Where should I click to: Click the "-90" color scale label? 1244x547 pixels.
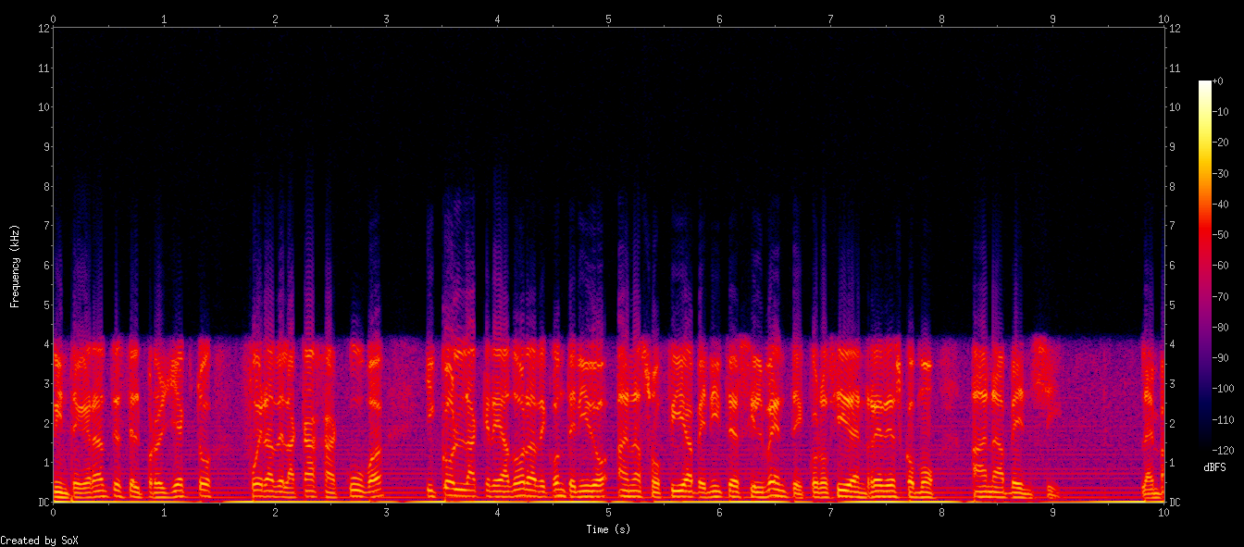point(1220,357)
